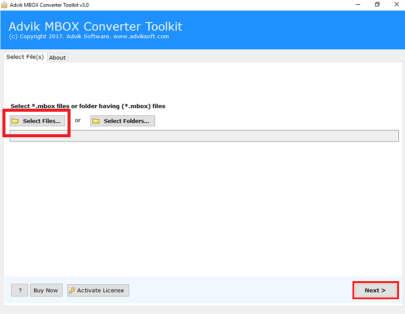Open the Buy Now page
The height and width of the screenshot is (314, 405).
[x=46, y=290]
